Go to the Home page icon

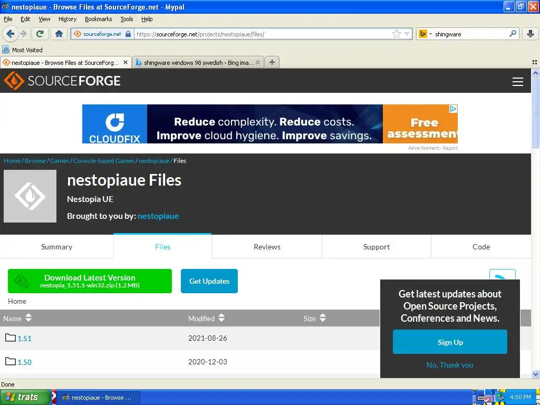[x=59, y=34]
